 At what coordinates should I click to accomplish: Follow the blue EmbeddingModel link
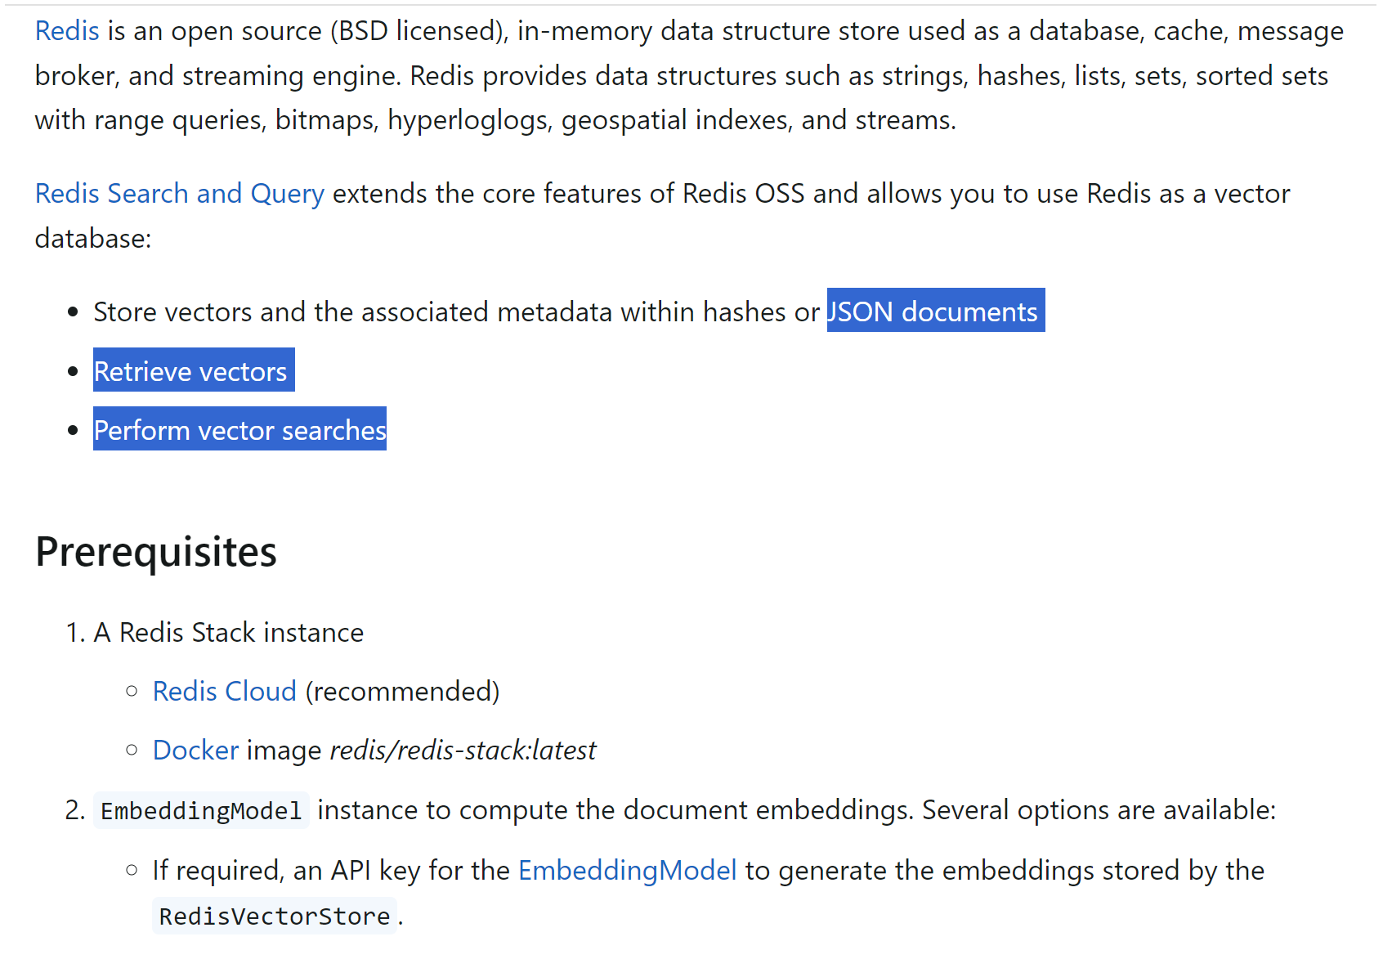tap(628, 871)
